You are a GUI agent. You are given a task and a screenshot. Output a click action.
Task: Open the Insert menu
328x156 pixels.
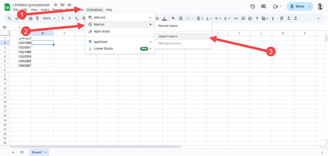(45, 10)
